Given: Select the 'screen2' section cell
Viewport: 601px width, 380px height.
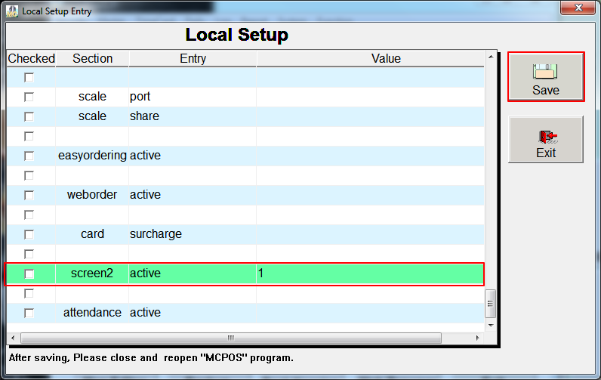Looking at the screenshot, I should [92, 273].
